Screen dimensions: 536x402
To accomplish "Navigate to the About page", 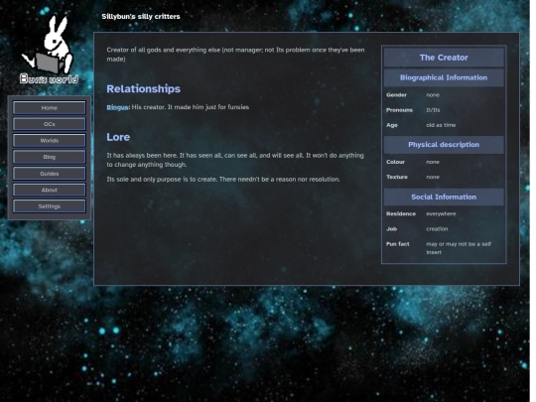I will coord(50,190).
